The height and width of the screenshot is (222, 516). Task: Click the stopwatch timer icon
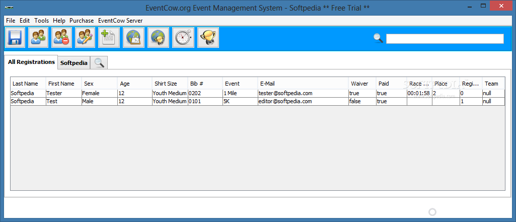[x=183, y=37]
